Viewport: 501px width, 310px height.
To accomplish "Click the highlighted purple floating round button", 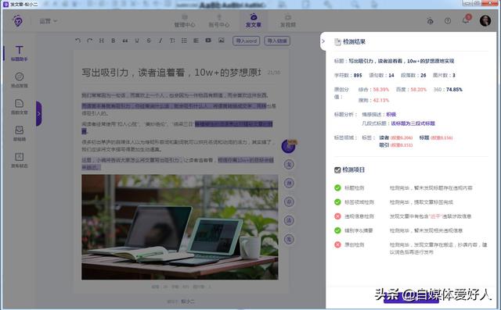I will pyautogui.click(x=289, y=146).
